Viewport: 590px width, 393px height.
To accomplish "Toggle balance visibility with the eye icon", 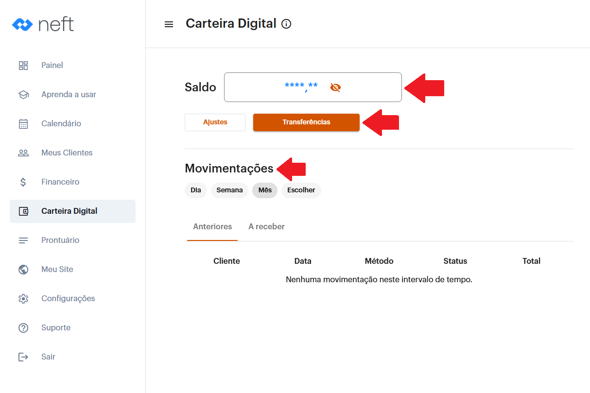I will (x=335, y=87).
